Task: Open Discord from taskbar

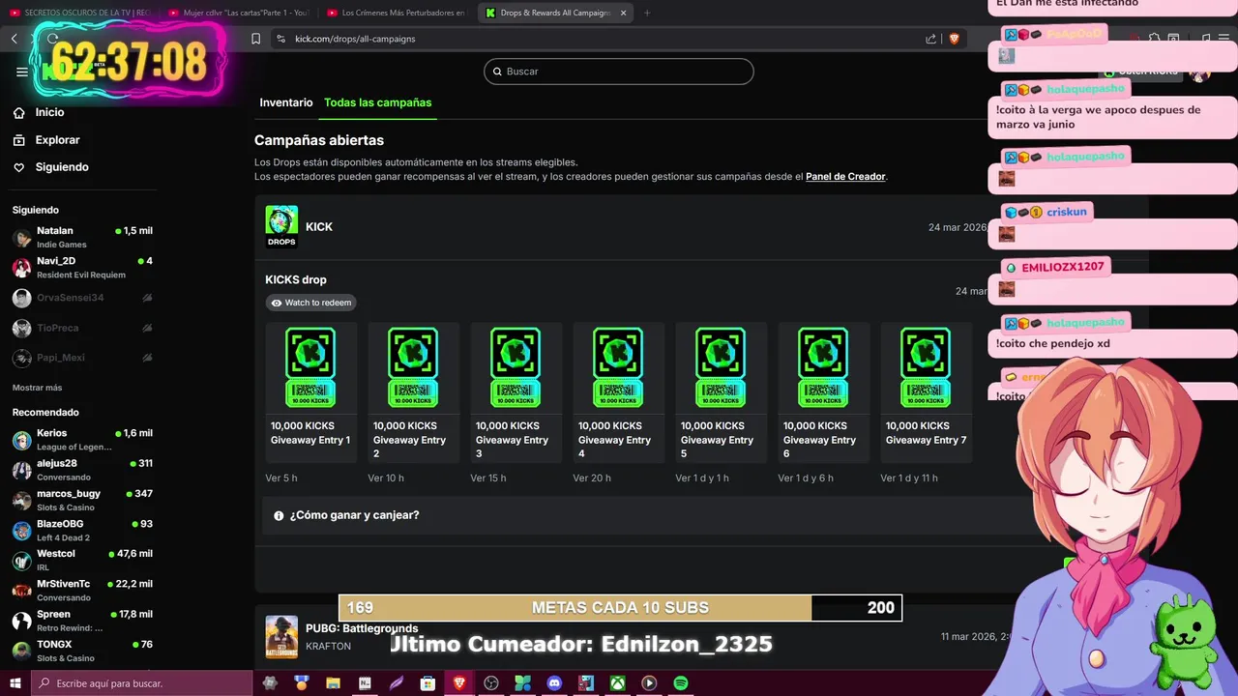Action: click(x=554, y=683)
